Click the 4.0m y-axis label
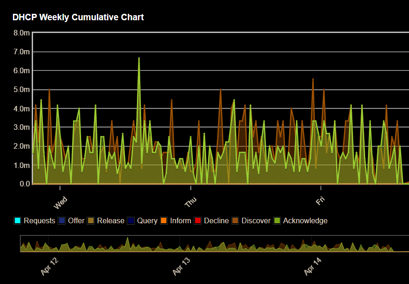This screenshot has width=409, height=284. pos(22,109)
